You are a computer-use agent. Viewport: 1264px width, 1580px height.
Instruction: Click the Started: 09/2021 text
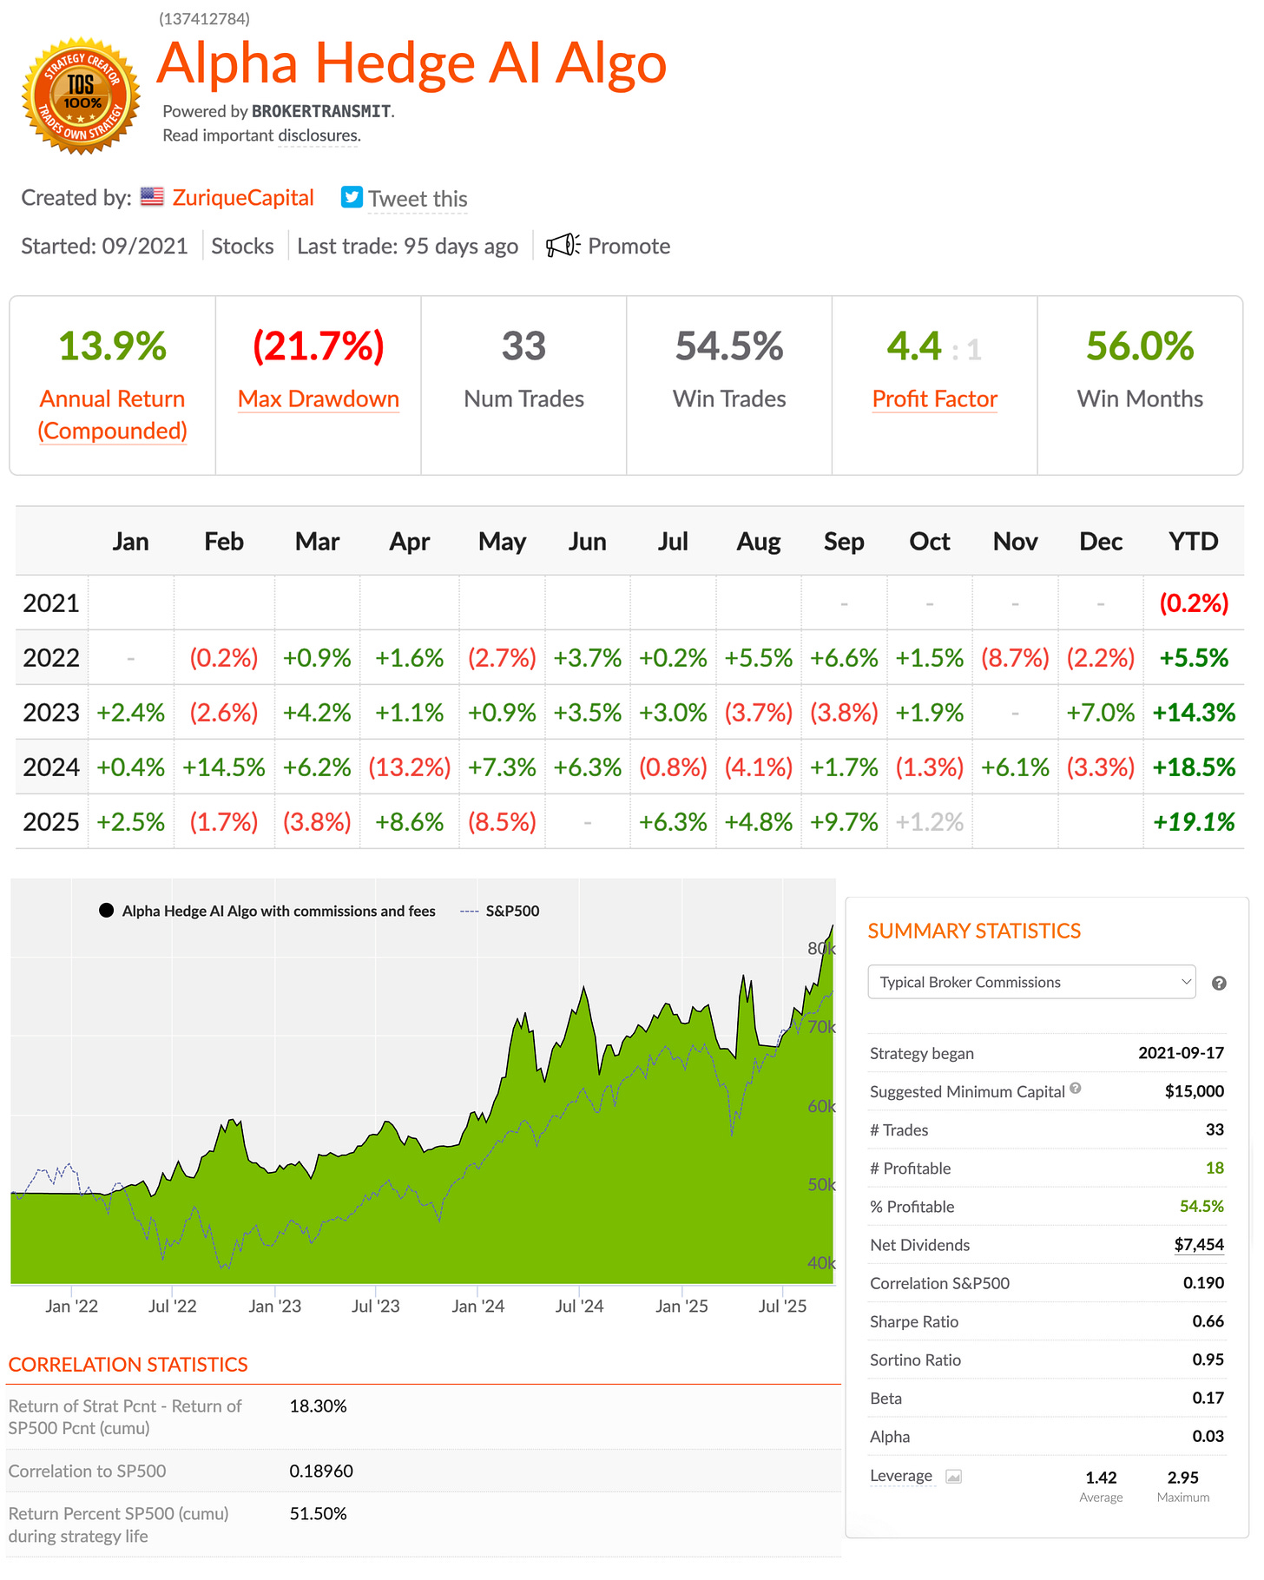pos(104,246)
